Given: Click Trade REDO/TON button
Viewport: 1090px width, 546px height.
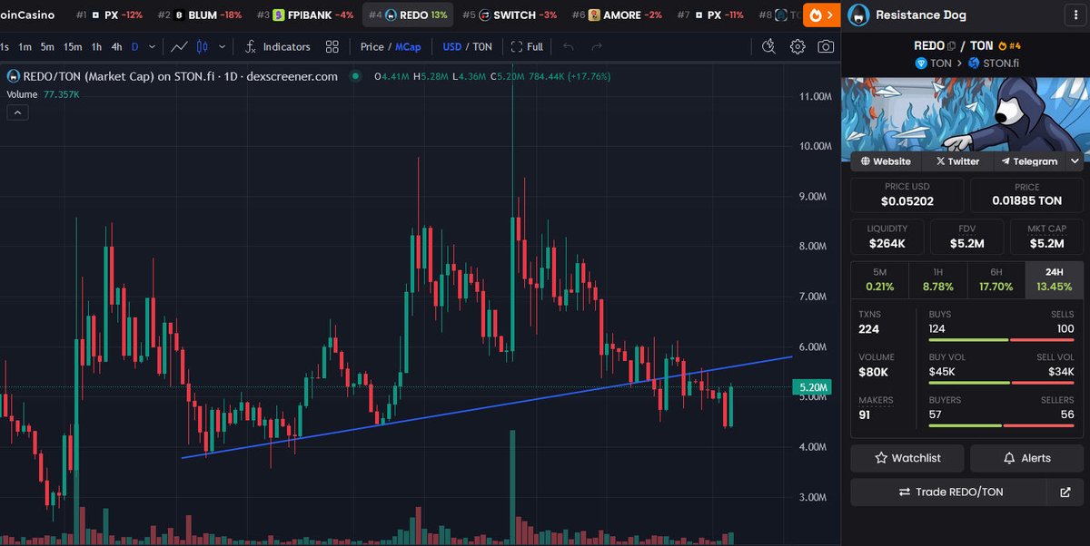Looking at the screenshot, I should pos(948,492).
